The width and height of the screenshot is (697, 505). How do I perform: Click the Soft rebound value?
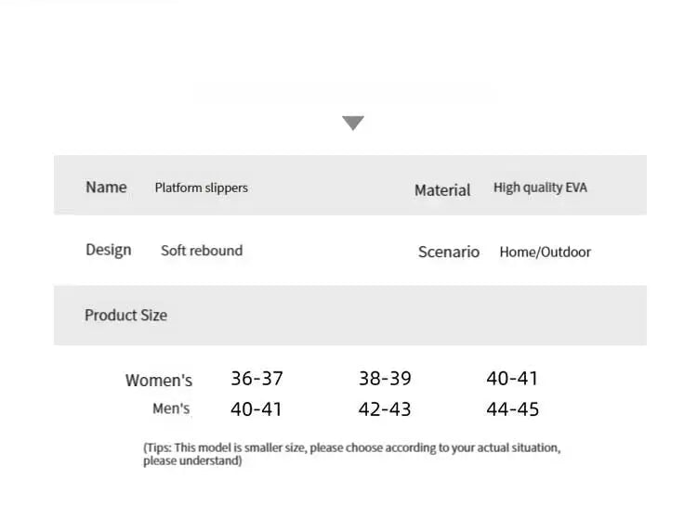coord(202,251)
